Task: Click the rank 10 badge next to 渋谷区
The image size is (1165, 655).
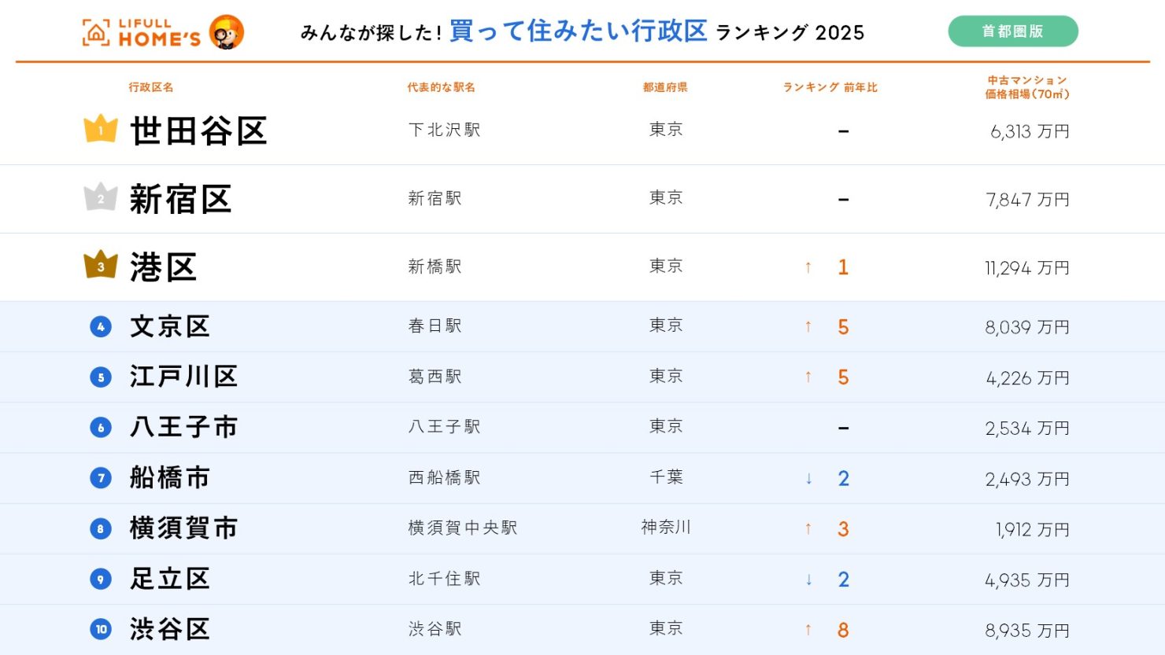Action: [x=100, y=630]
